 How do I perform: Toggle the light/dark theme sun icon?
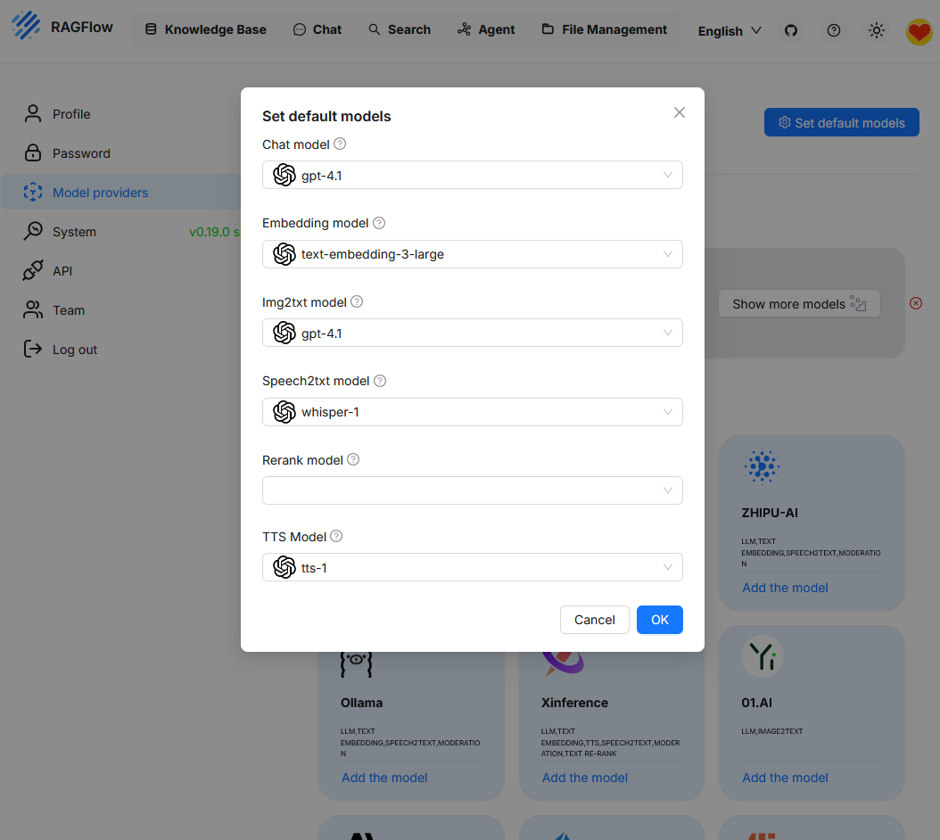pos(877,30)
